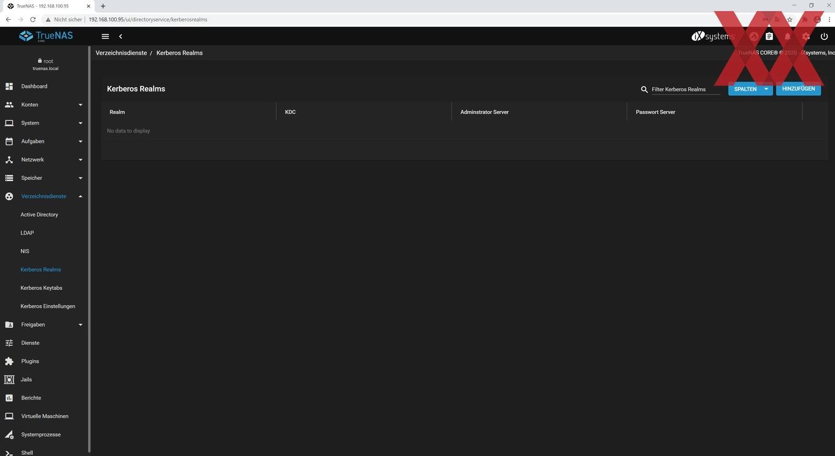This screenshot has width=835, height=456.
Task: Click the Netzwerk sidebar icon
Action: 9,160
